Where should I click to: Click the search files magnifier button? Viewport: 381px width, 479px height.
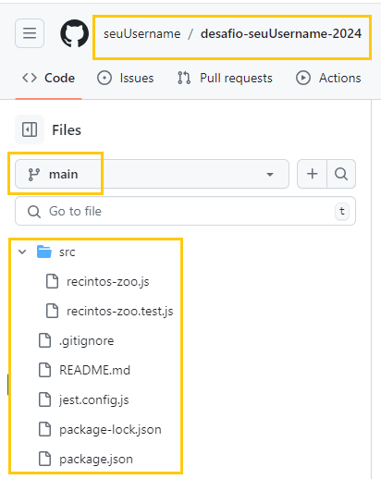tap(341, 174)
